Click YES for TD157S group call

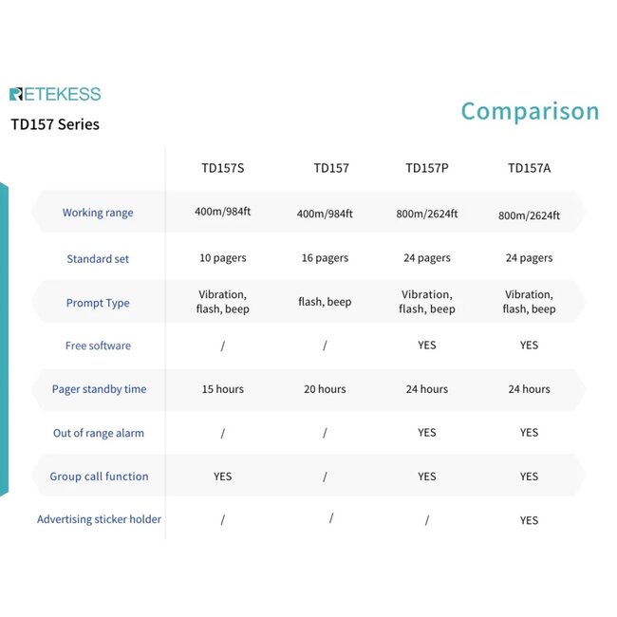tap(222, 477)
